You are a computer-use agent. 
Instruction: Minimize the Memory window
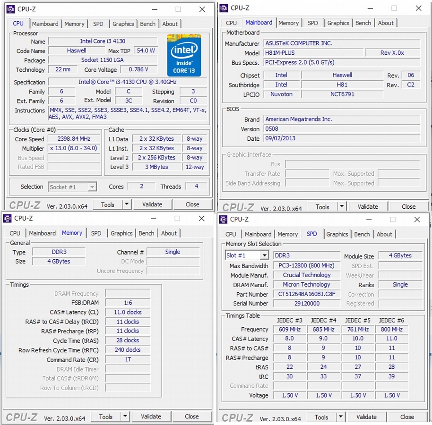154,219
